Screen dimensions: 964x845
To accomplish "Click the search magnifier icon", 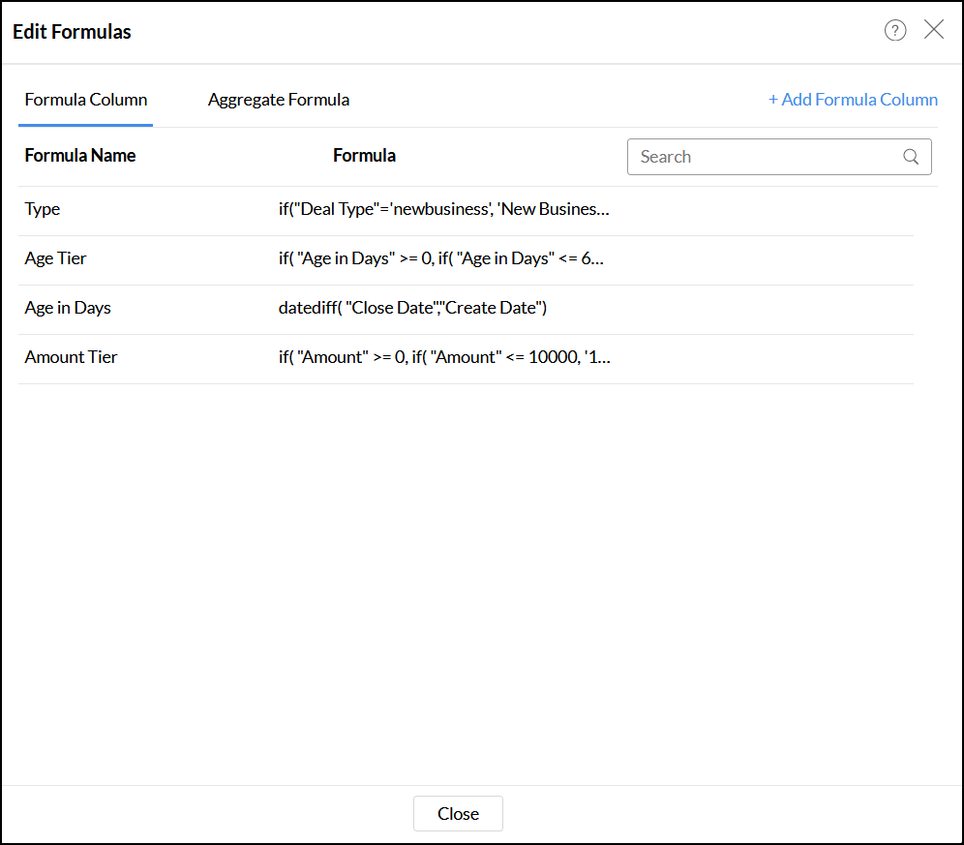I will tap(911, 157).
